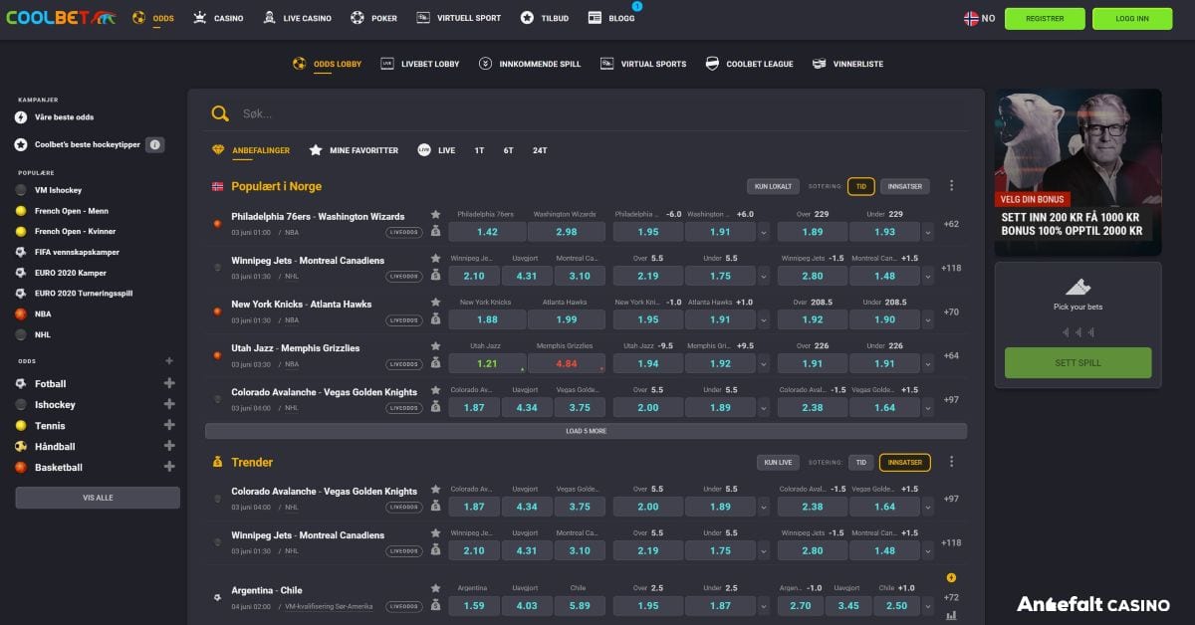Image resolution: width=1195 pixels, height=625 pixels.
Task: Open Virtuell Sport in top navigation
Action: tap(458, 18)
